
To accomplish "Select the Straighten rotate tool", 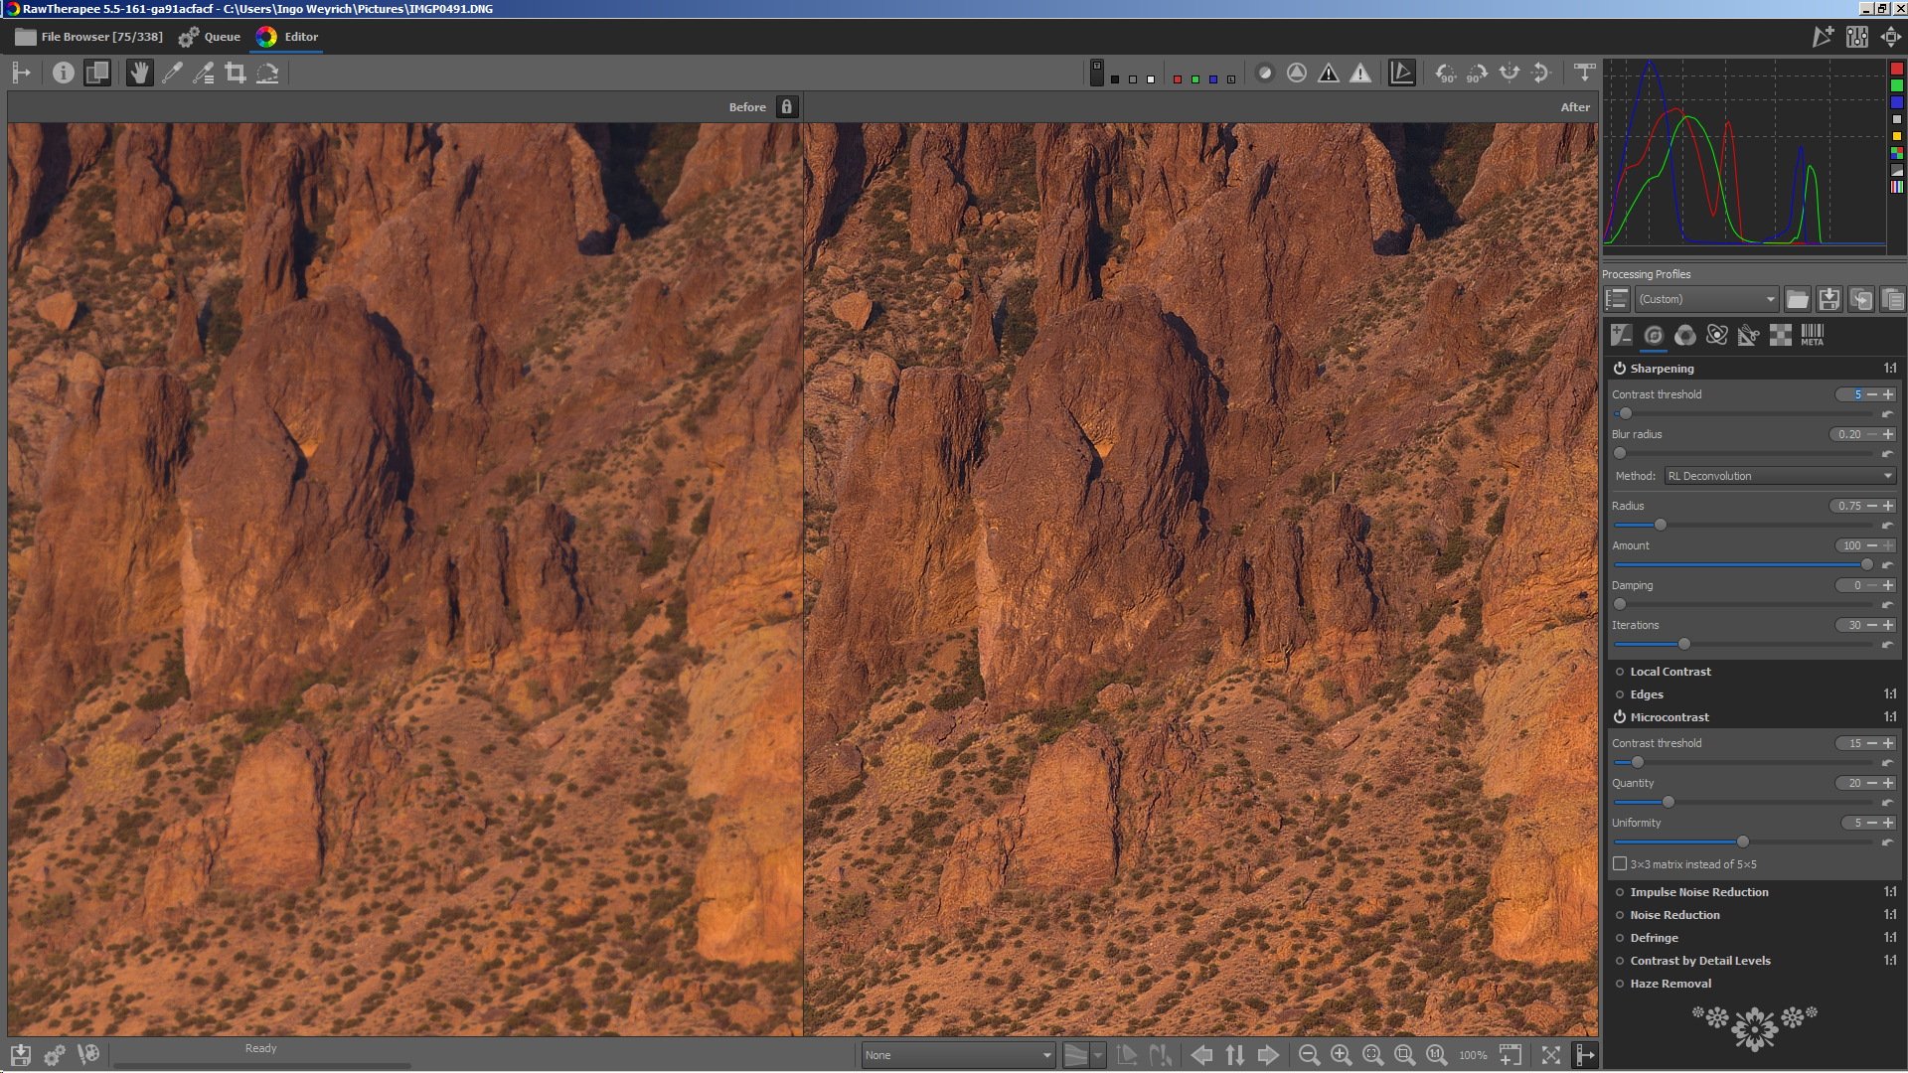I will pyautogui.click(x=267, y=73).
